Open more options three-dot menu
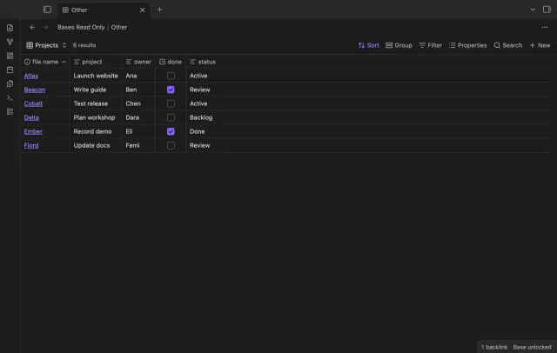 point(545,27)
